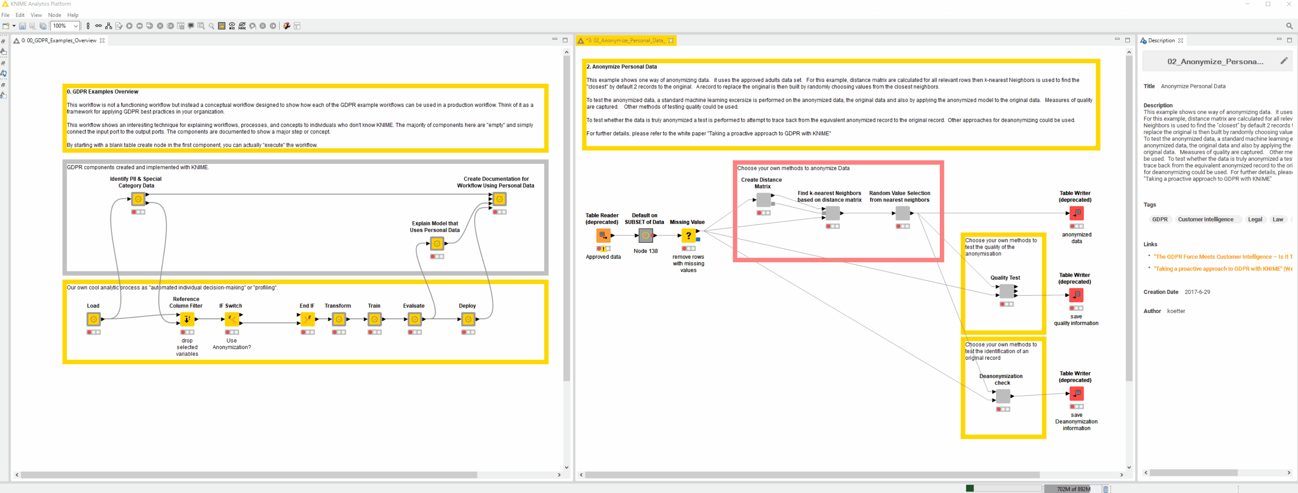
Task: Show the minimized Workflow Coach lightbulb icon
Action: 4,73
